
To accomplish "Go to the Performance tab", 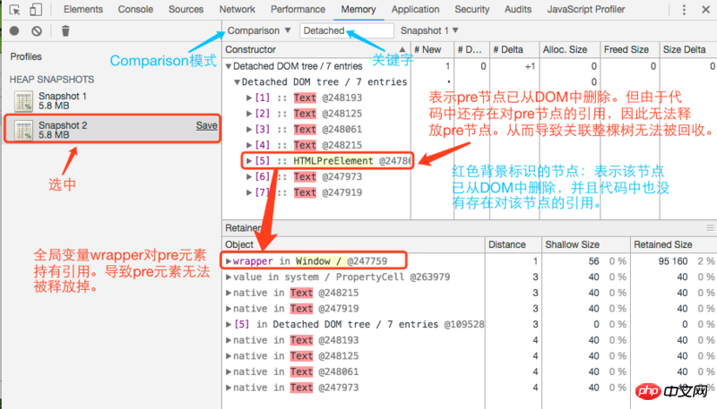I will 298,9.
